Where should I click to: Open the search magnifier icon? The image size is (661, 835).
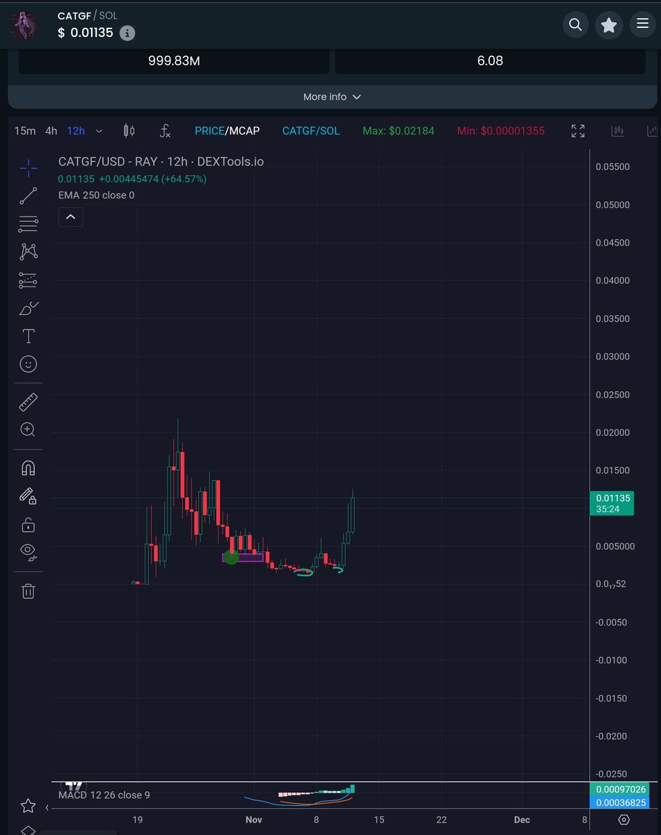click(575, 25)
